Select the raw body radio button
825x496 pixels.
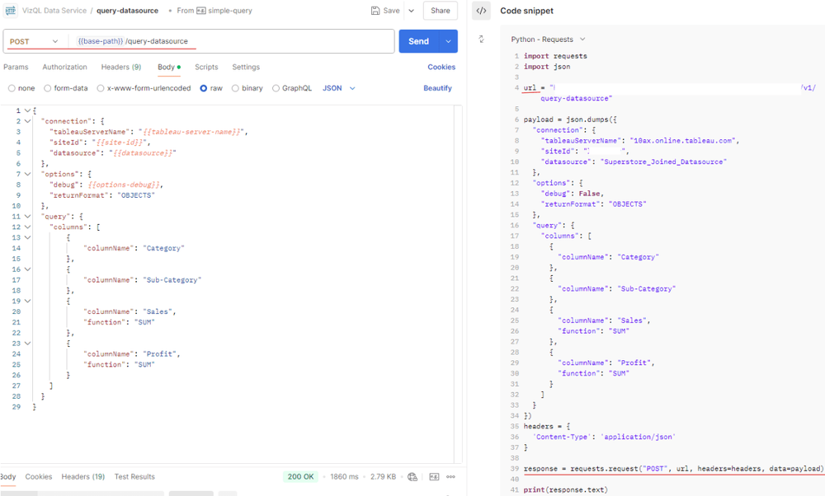[x=204, y=88]
